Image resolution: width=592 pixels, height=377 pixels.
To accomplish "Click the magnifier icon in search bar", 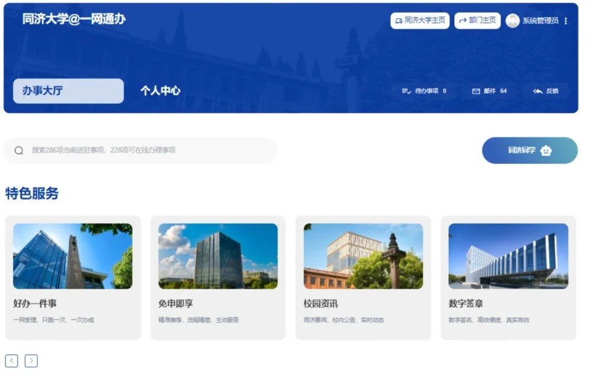I will [x=19, y=151].
